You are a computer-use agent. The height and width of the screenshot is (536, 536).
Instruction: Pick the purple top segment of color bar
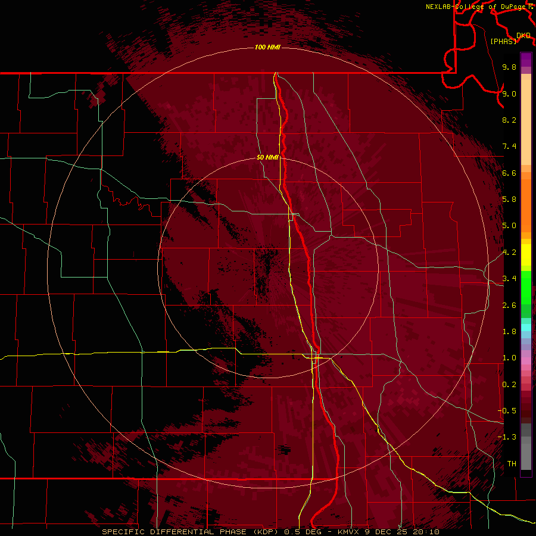coord(526,60)
